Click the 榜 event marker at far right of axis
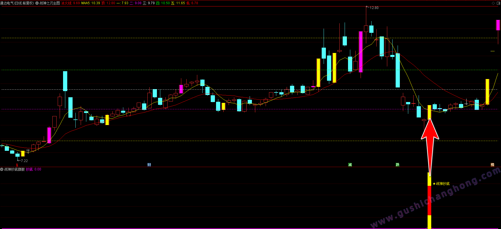 point(492,165)
